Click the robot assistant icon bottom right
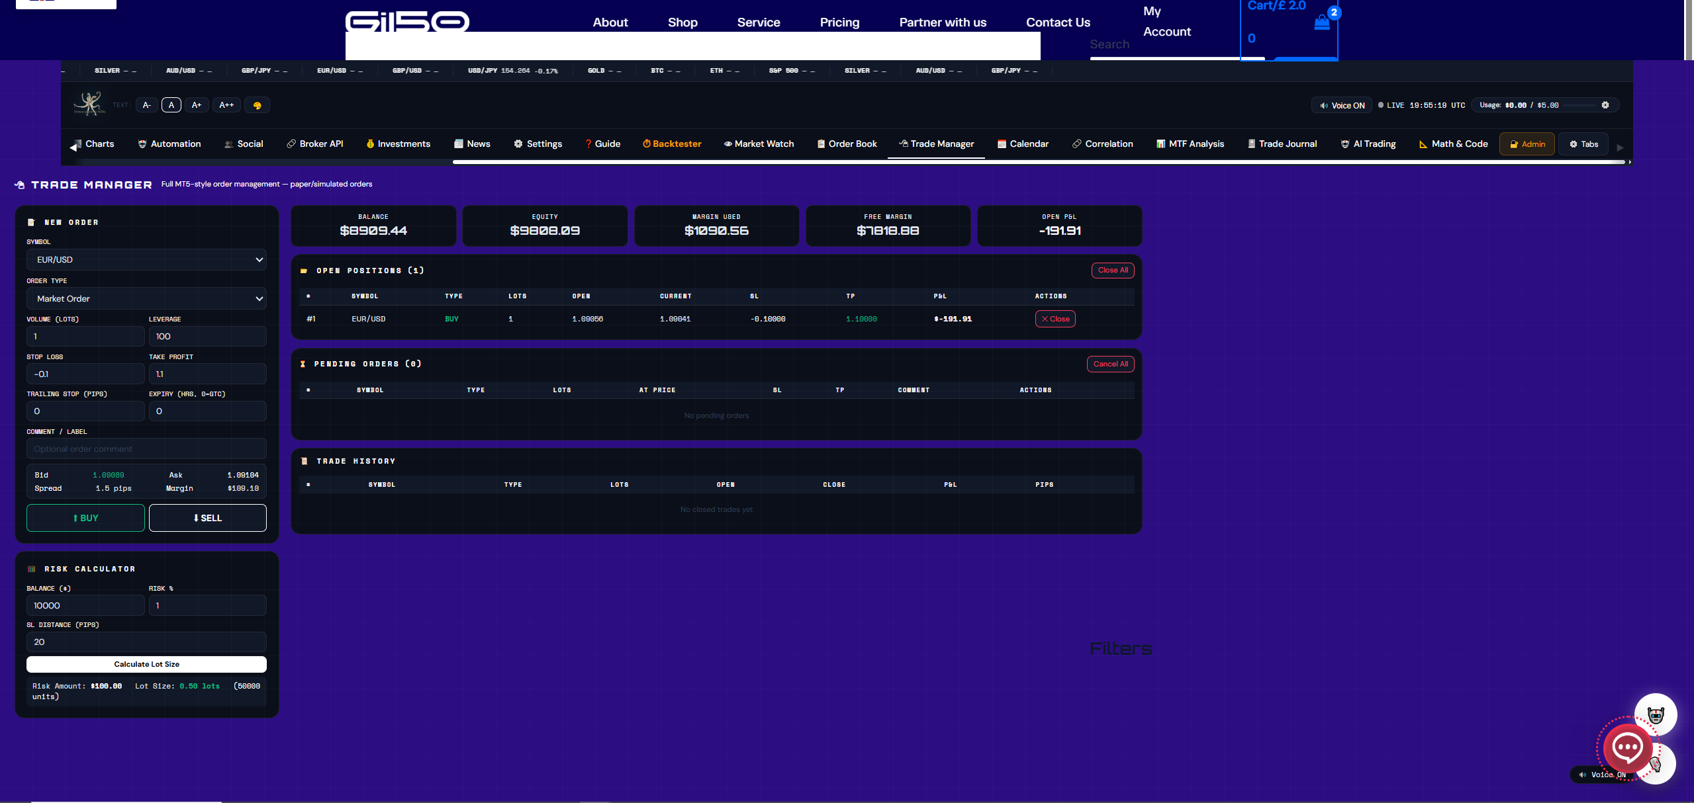The height and width of the screenshot is (803, 1694). (x=1655, y=715)
